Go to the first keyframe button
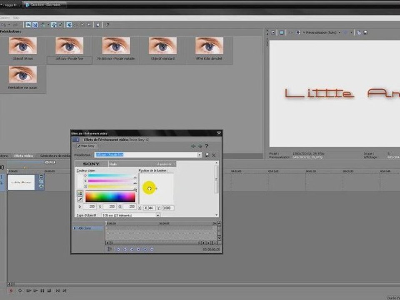Viewport: 400px width, 300px height. click(118, 249)
